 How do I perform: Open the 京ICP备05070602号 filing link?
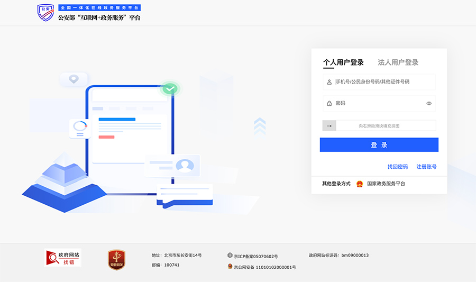[x=256, y=256]
